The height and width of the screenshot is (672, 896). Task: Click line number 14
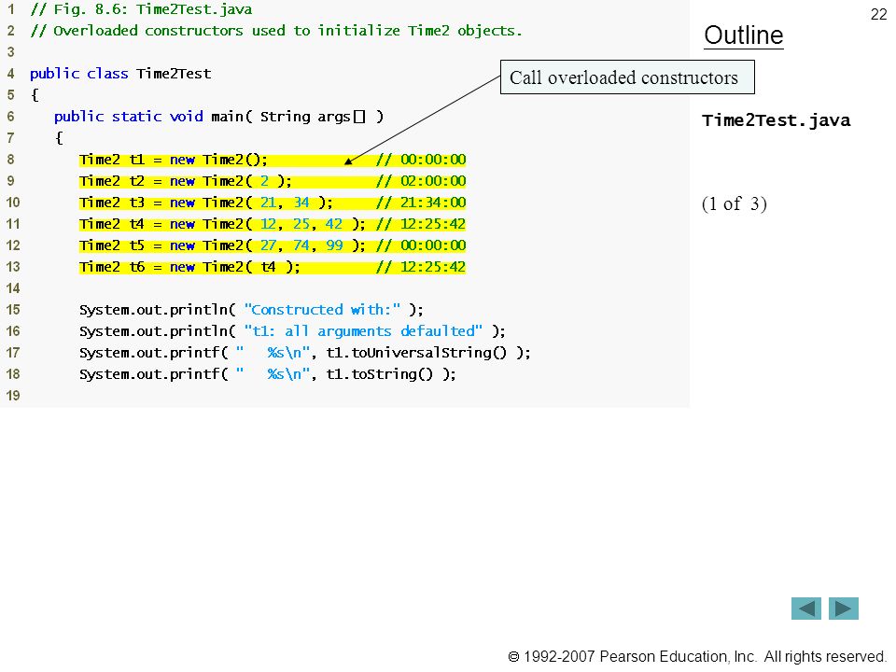(12, 288)
